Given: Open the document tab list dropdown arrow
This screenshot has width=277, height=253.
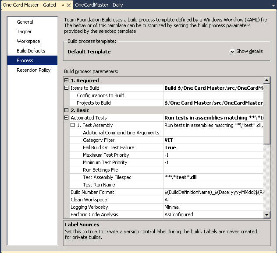Looking at the screenshot, I should click(x=273, y=5).
